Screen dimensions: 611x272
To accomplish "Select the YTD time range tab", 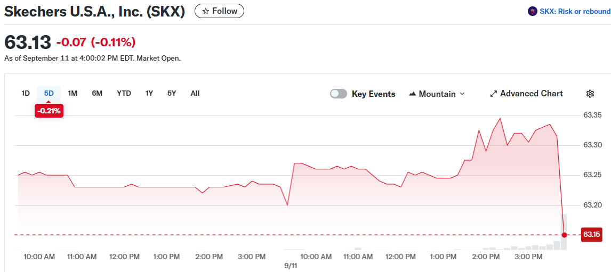I will coord(124,93).
